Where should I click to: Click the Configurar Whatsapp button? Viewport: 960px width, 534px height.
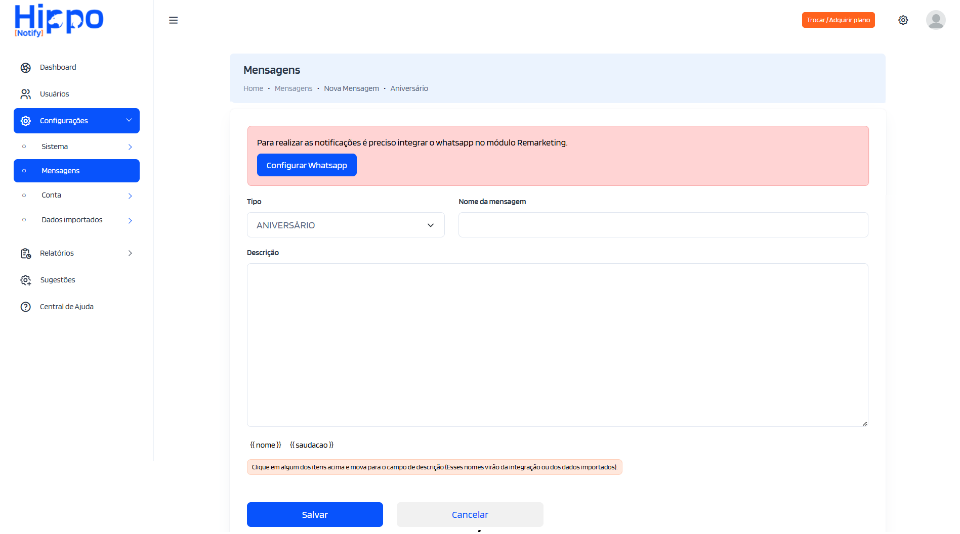click(x=306, y=165)
